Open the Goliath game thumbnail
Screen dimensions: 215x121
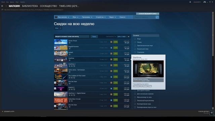click(61, 53)
